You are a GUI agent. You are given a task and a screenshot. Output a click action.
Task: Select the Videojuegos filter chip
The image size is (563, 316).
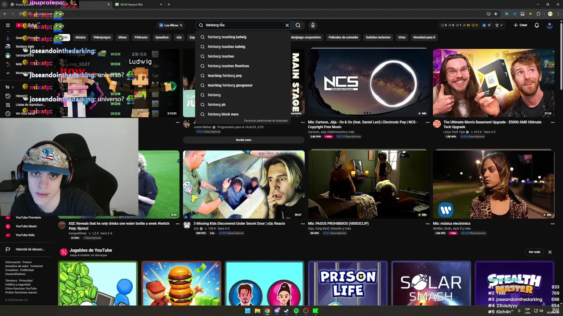102,37
